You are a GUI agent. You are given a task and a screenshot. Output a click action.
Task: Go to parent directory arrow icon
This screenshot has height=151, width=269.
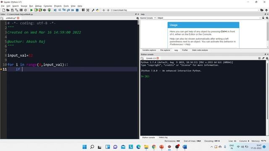(266, 10)
